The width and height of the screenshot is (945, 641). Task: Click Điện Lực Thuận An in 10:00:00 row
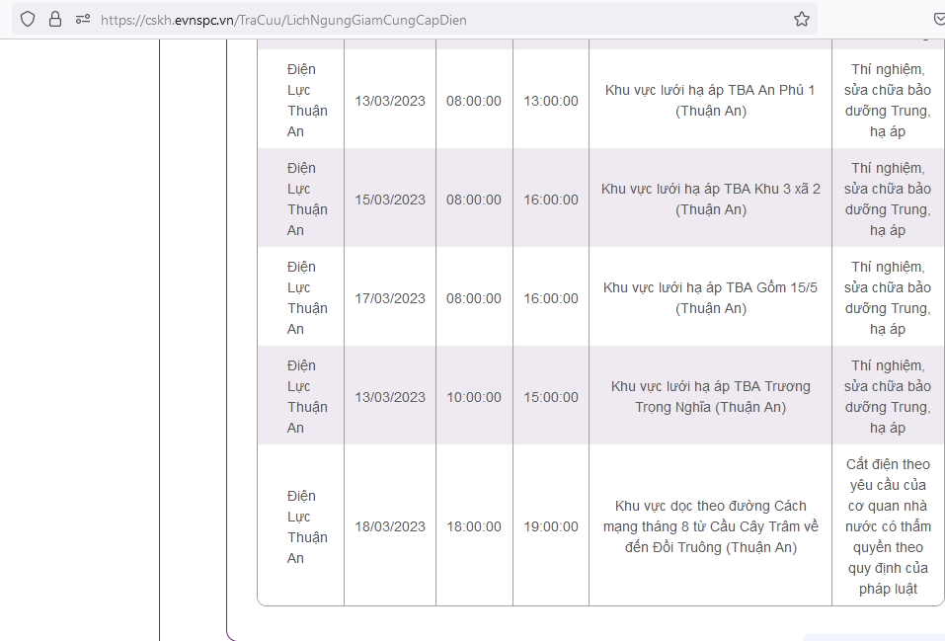pyautogui.click(x=307, y=397)
